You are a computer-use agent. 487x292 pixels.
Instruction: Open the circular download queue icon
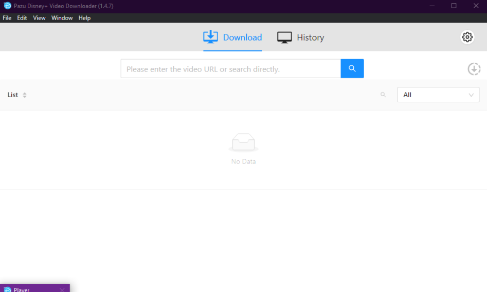[474, 69]
